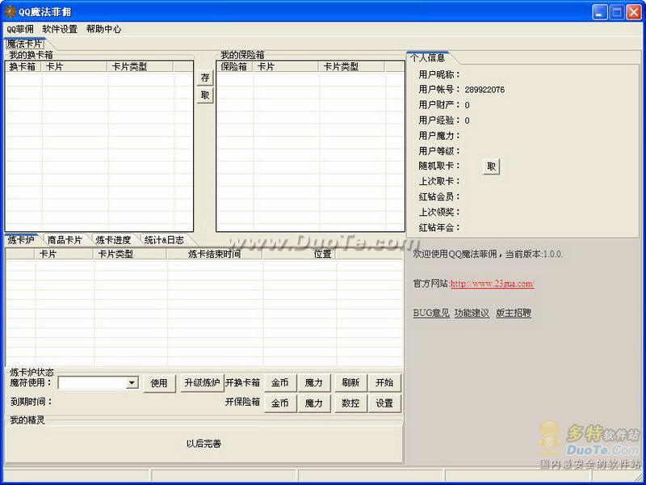Click the welcome text 欢迎使用QQ魔法菲佣
The height and width of the screenshot is (485, 646).
click(455, 254)
